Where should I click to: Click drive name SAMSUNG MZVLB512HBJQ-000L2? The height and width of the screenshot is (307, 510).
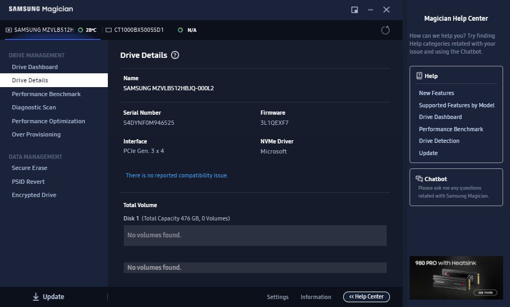[x=168, y=88]
